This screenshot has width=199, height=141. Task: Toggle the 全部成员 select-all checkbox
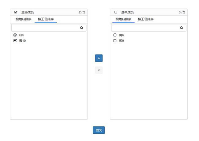(16, 12)
